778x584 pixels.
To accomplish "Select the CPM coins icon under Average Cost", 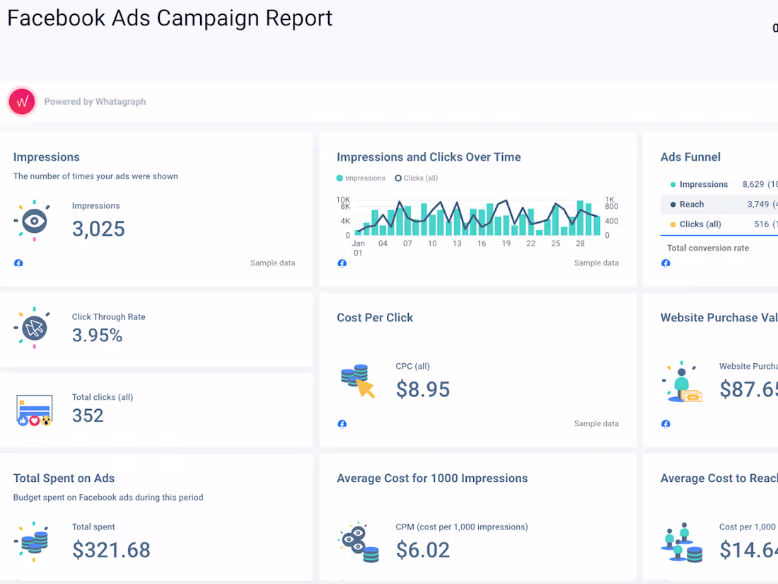I will [x=357, y=544].
